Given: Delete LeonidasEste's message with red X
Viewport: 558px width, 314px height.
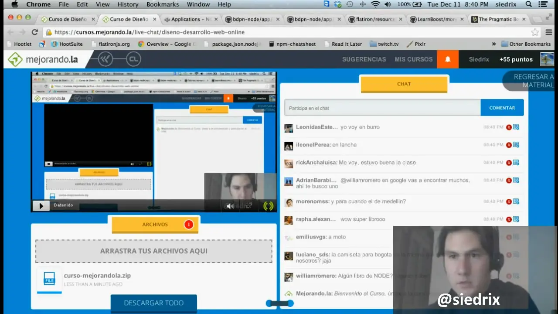Looking at the screenshot, I should click(509, 127).
